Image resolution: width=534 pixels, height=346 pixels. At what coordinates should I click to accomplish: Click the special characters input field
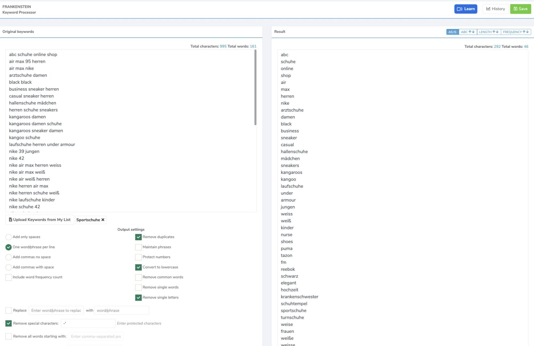point(88,324)
